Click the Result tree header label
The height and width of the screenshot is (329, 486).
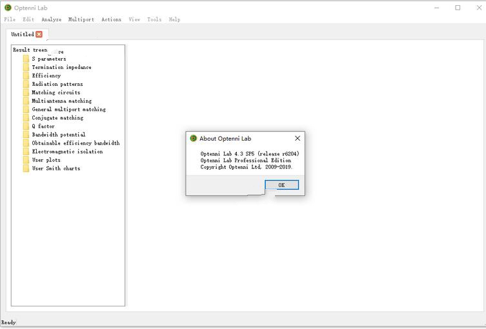tap(30, 50)
